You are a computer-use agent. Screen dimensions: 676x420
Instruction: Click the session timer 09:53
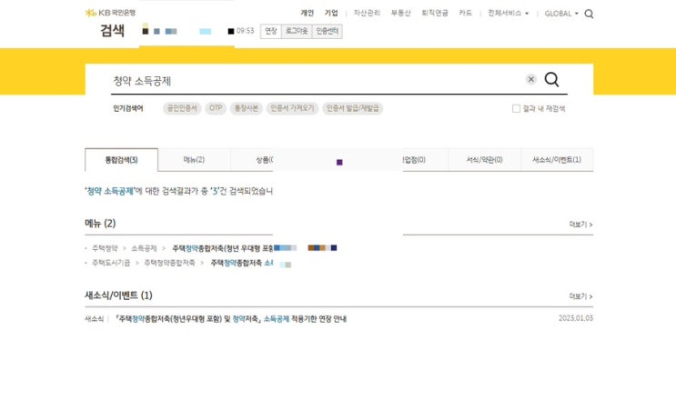pyautogui.click(x=245, y=31)
